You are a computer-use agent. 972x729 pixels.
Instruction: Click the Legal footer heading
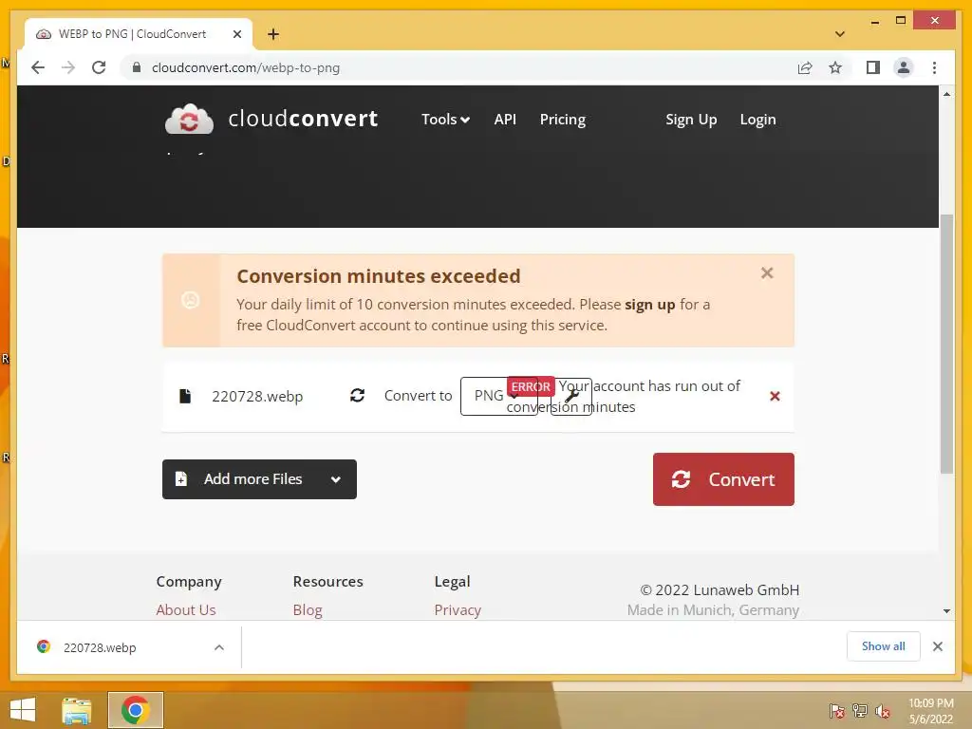click(452, 582)
